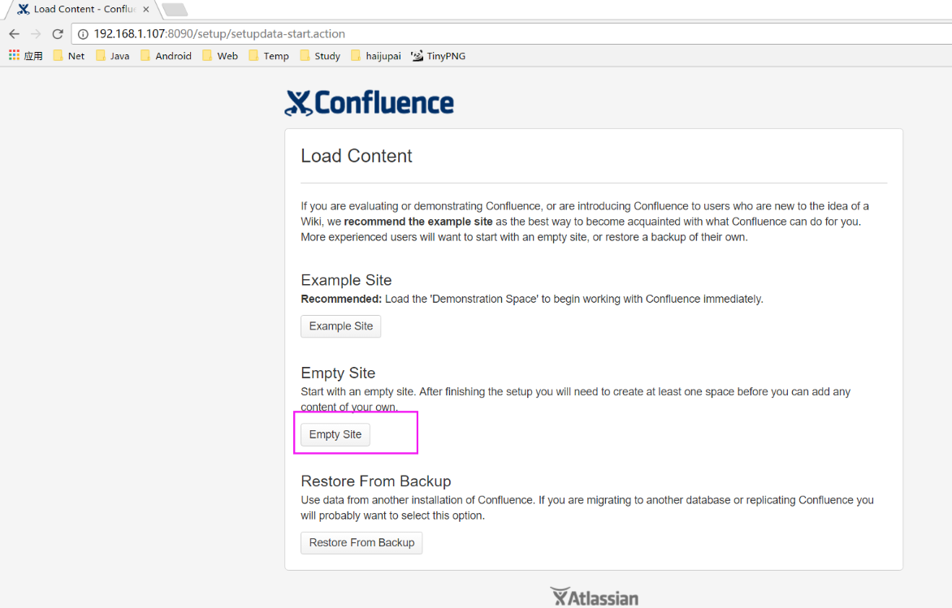Click the site info icon in address bar
This screenshot has width=952, height=608.
[83, 34]
